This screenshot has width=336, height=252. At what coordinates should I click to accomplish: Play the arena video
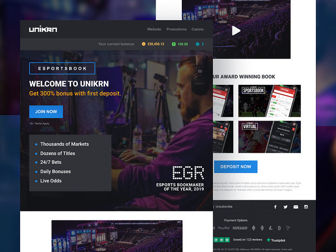(x=236, y=30)
